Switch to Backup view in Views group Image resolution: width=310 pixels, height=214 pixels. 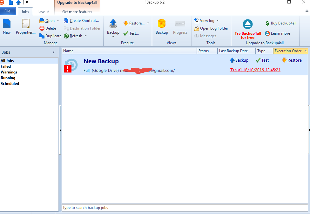point(162,26)
